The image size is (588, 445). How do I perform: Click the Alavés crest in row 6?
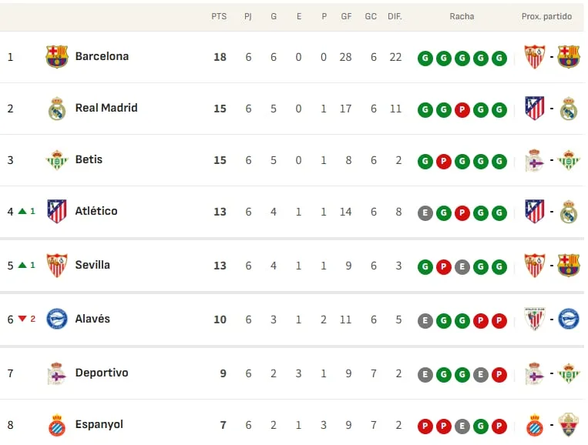[57, 320]
